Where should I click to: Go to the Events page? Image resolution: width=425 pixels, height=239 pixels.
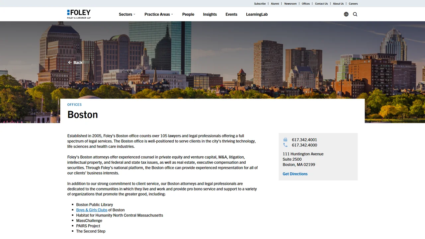click(231, 14)
